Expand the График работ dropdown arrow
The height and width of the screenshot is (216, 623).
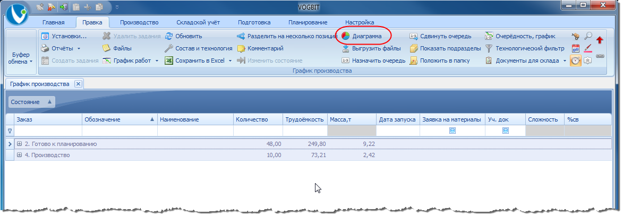tap(157, 61)
